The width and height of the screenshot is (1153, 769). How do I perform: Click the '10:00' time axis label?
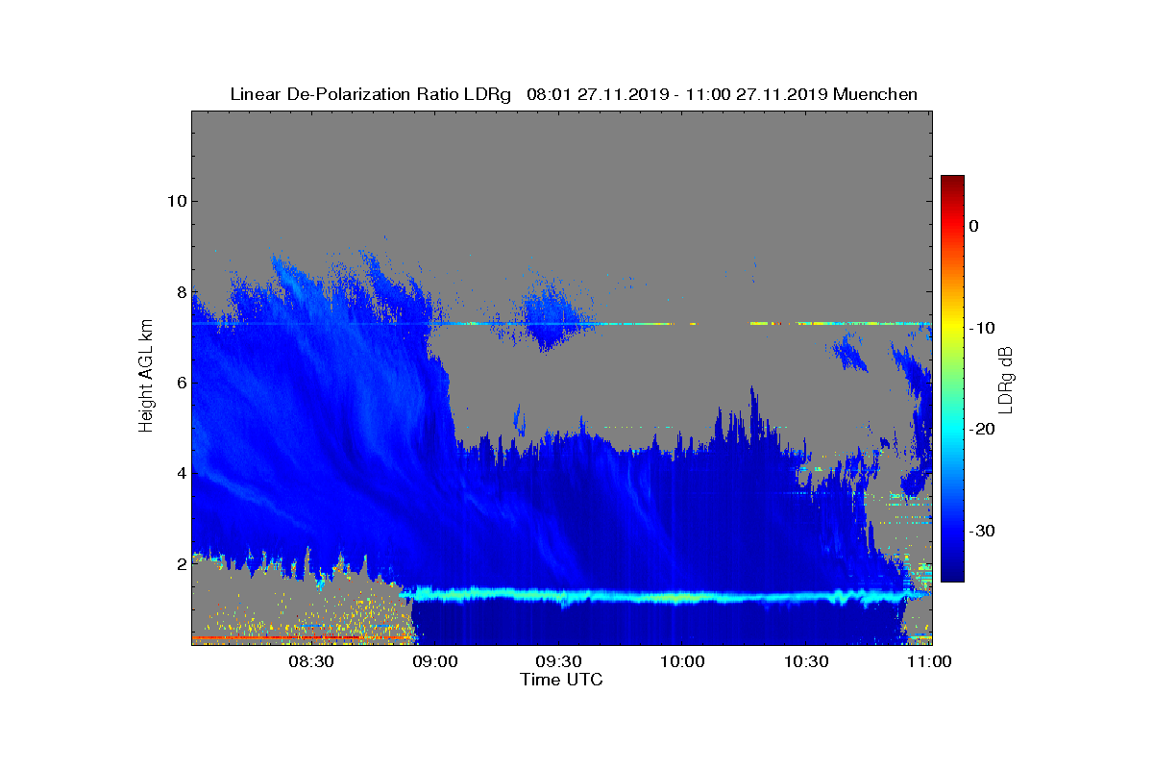(683, 661)
